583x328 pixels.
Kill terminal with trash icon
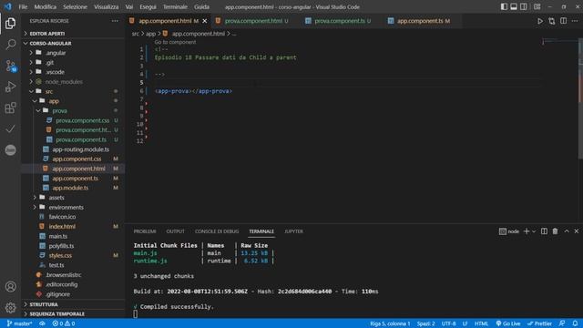pyautogui.click(x=555, y=231)
